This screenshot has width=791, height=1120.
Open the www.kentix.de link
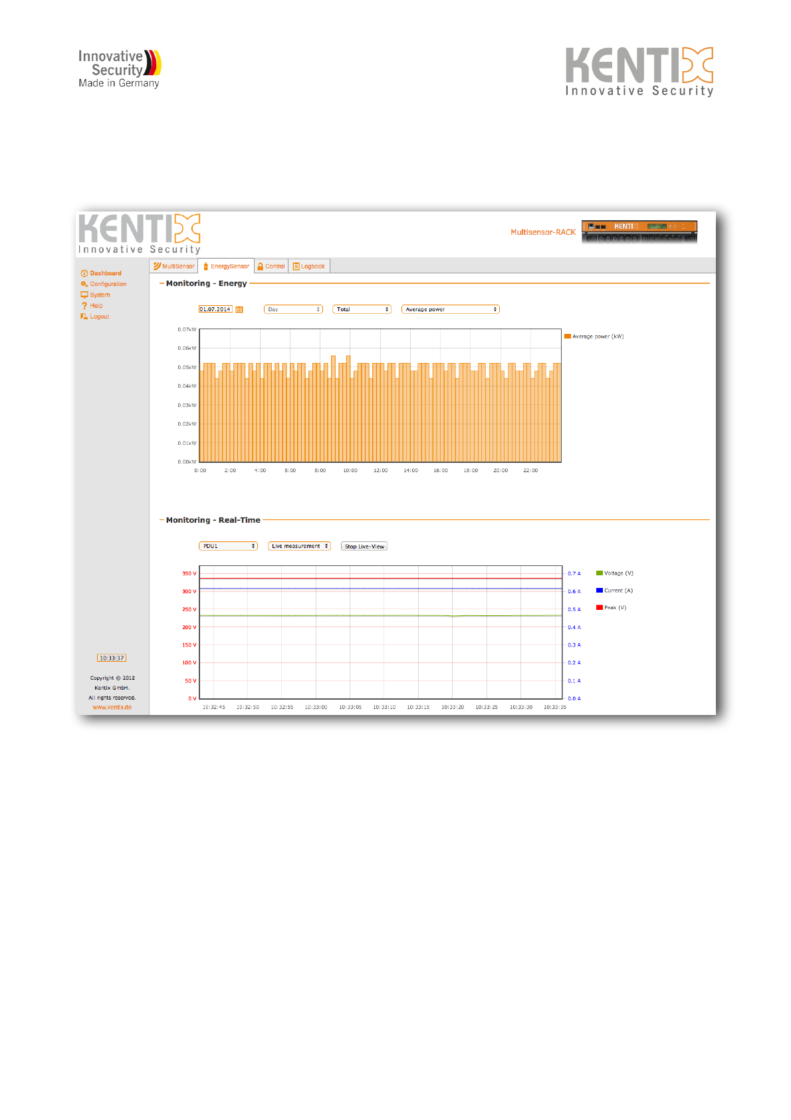pyautogui.click(x=112, y=708)
